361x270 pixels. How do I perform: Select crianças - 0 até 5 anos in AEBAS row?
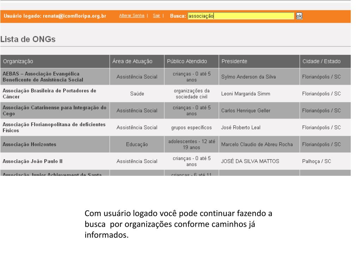(x=191, y=77)
